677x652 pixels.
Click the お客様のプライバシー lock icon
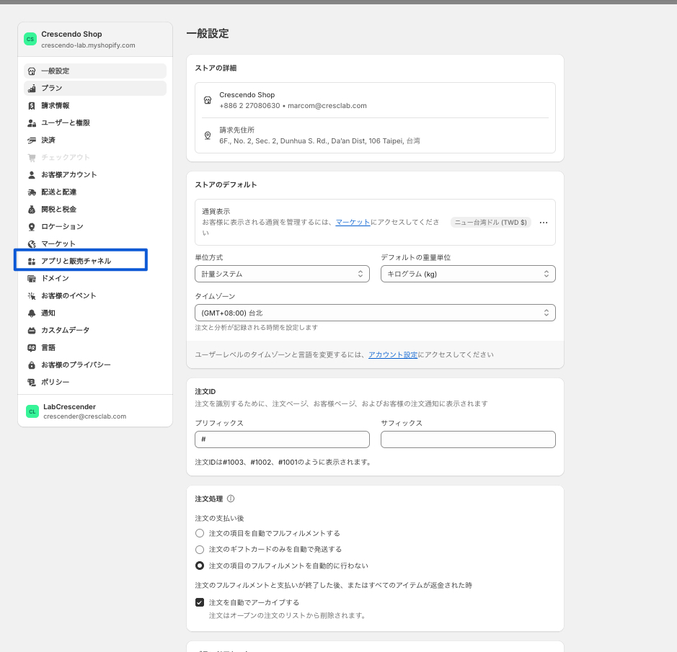point(32,365)
